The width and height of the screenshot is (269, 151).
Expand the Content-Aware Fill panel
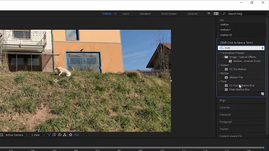[x=231, y=136]
